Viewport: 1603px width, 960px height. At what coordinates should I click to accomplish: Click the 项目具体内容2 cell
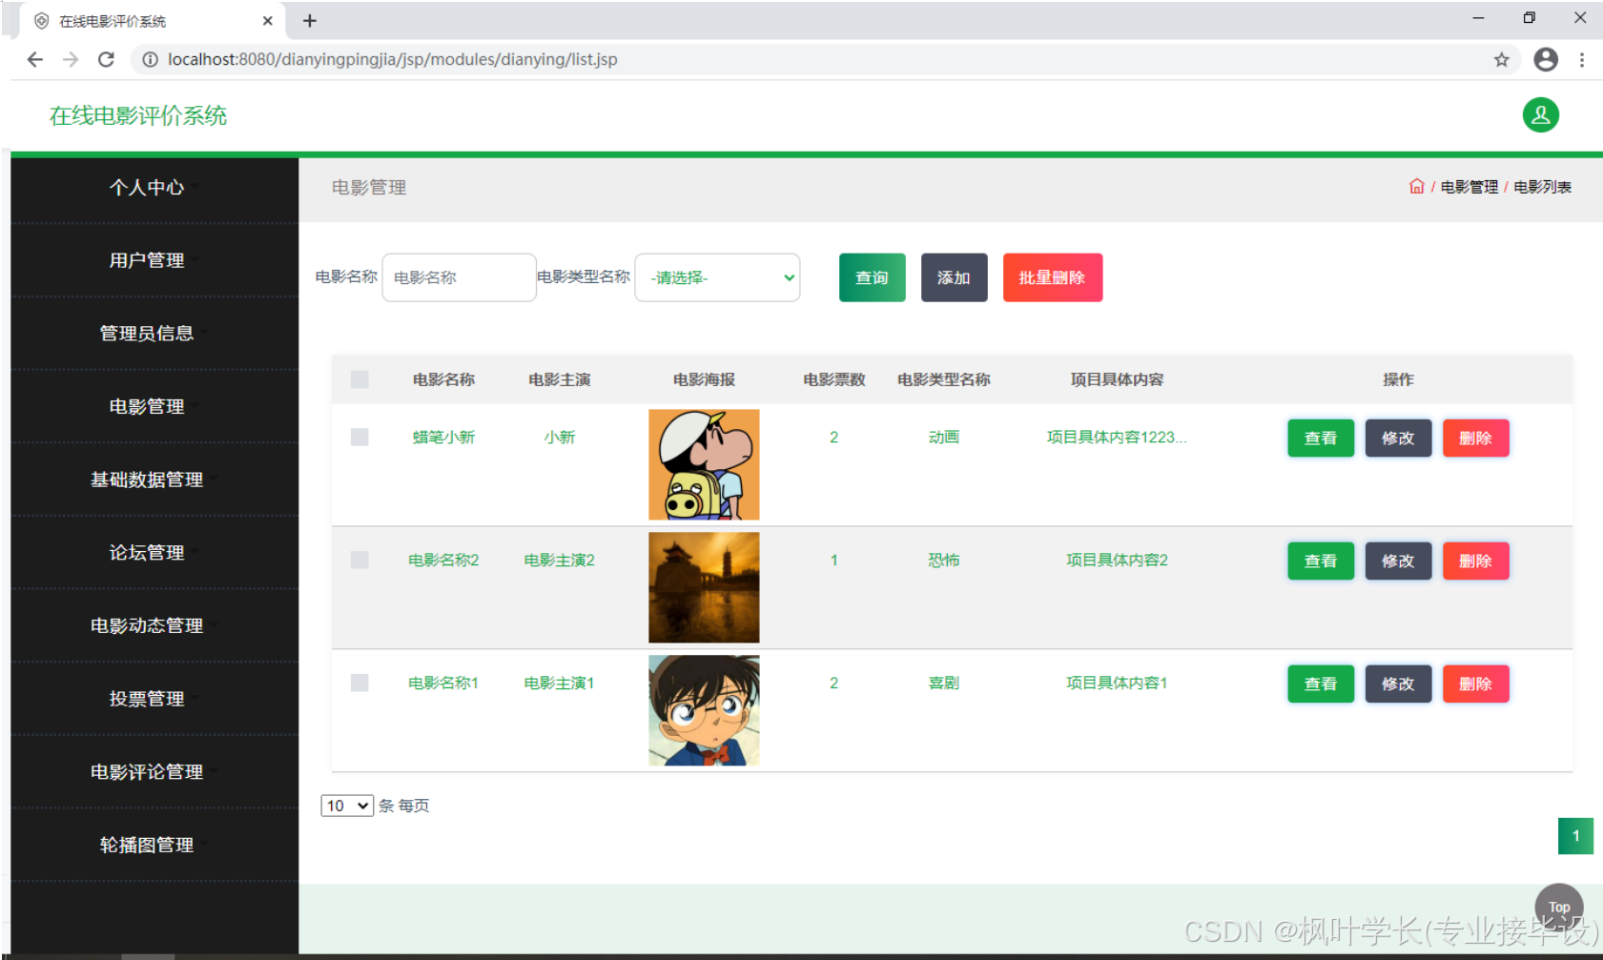coord(1117,560)
